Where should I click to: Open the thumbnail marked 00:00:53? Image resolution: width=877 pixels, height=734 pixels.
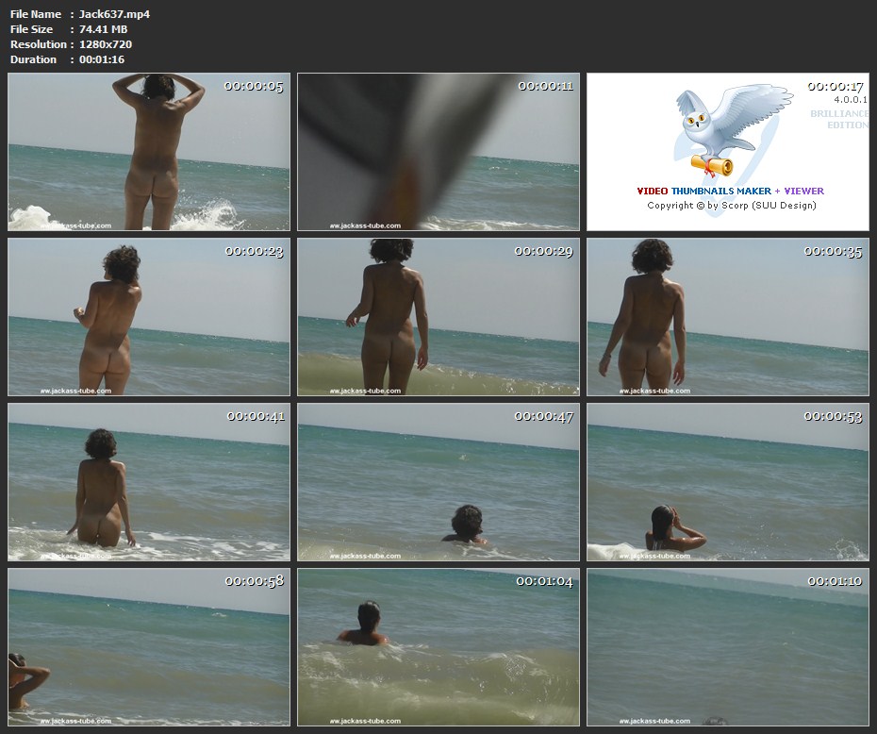pos(727,482)
